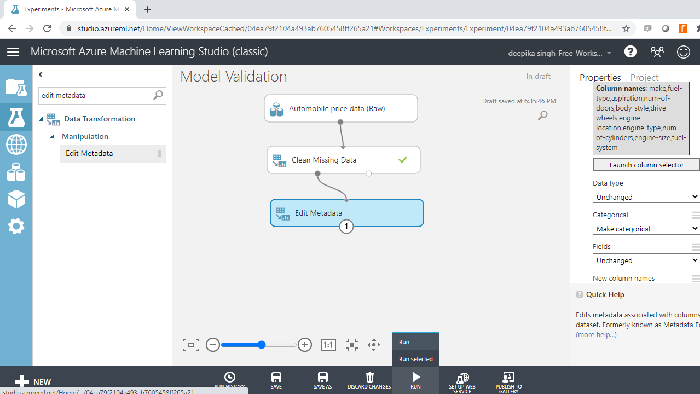This screenshot has height=394, width=700.
Task: Open the community people icon
Action: 657,52
